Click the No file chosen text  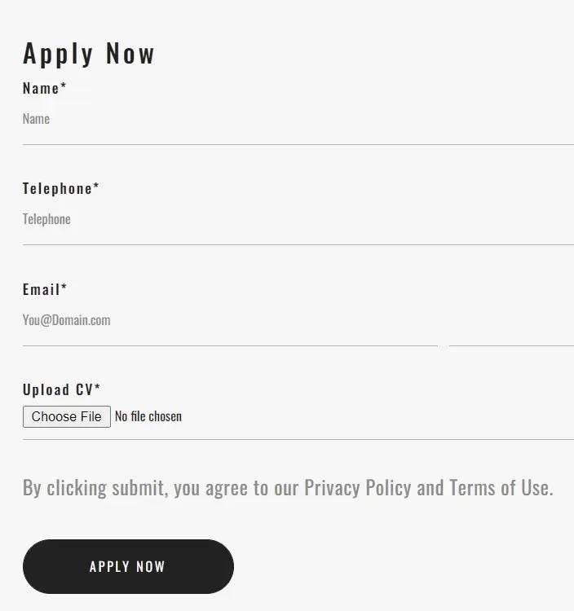(148, 416)
